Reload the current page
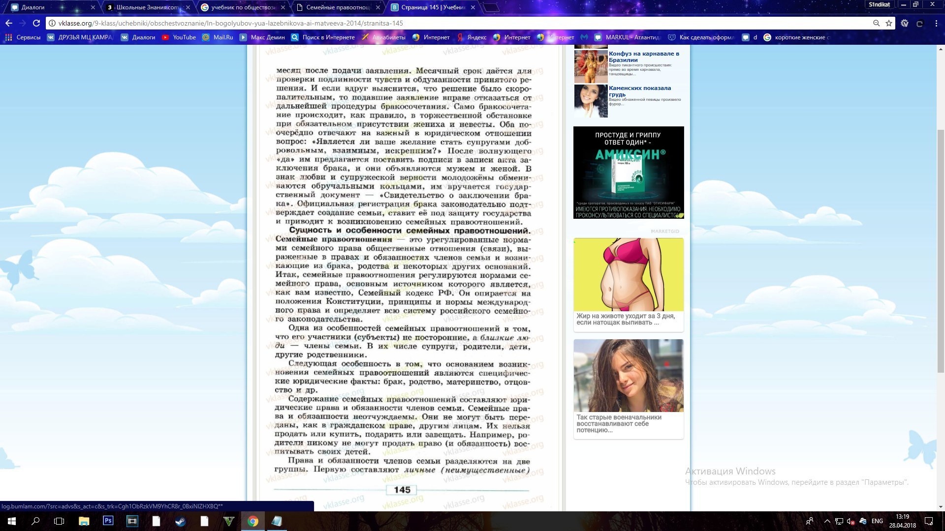Viewport: 945px width, 531px height. pos(36,23)
